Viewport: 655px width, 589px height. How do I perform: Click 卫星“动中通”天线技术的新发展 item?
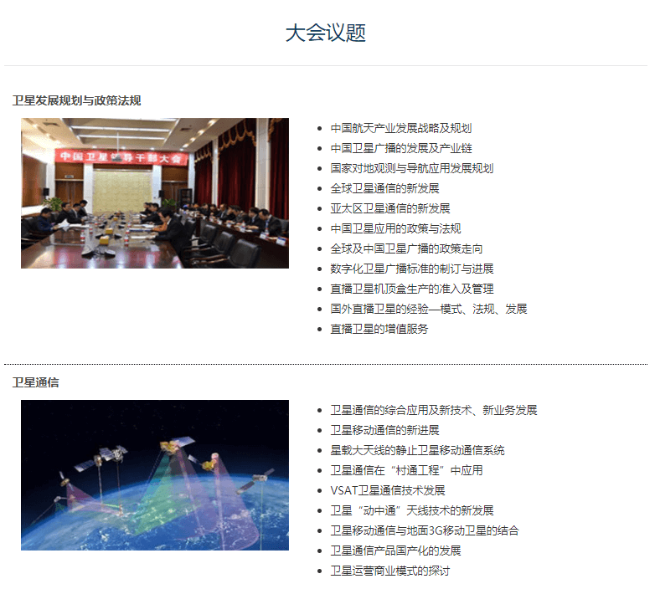(412, 510)
